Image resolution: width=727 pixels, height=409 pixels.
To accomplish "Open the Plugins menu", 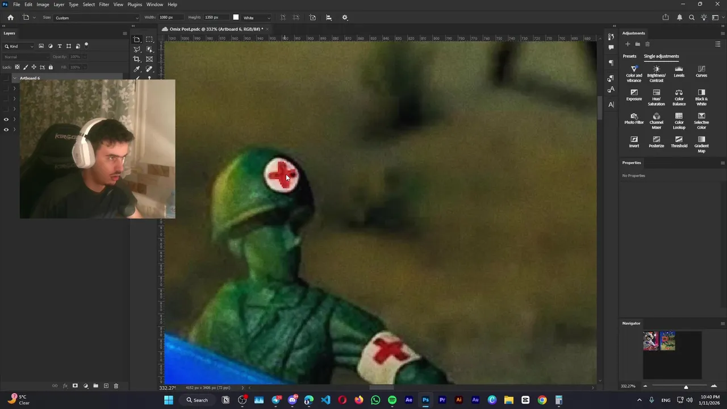I will (x=135, y=5).
